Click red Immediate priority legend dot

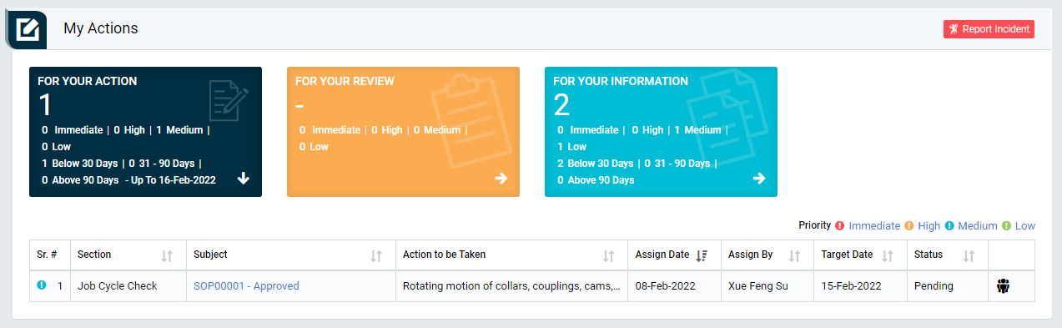point(840,226)
